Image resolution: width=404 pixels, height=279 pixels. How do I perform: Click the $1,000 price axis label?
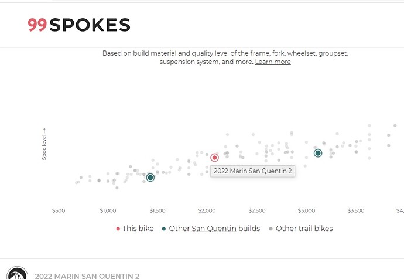pyautogui.click(x=108, y=210)
